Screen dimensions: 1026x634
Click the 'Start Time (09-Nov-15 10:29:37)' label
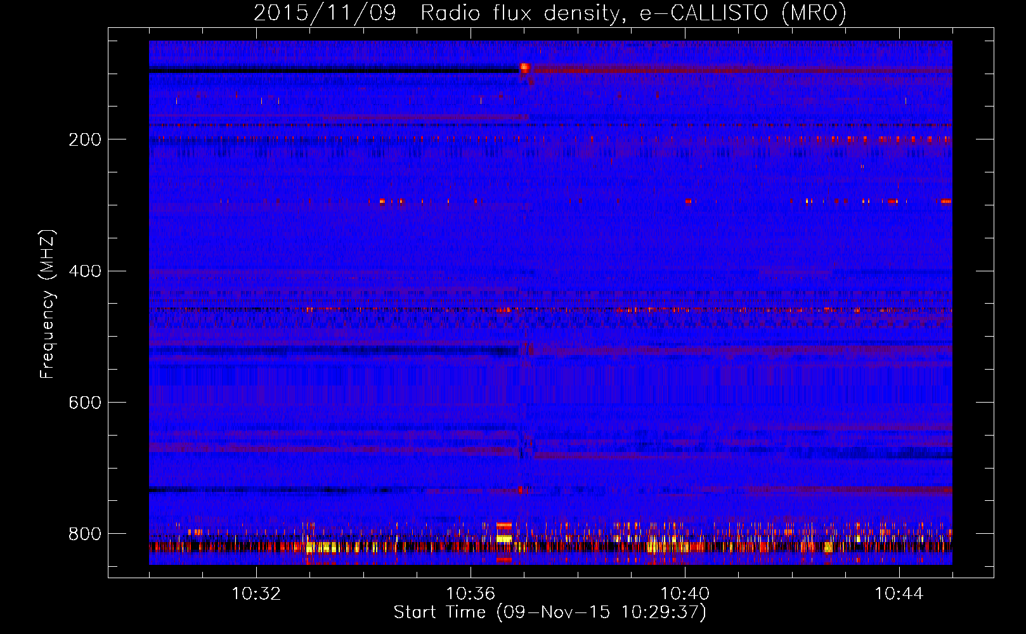(x=550, y=612)
